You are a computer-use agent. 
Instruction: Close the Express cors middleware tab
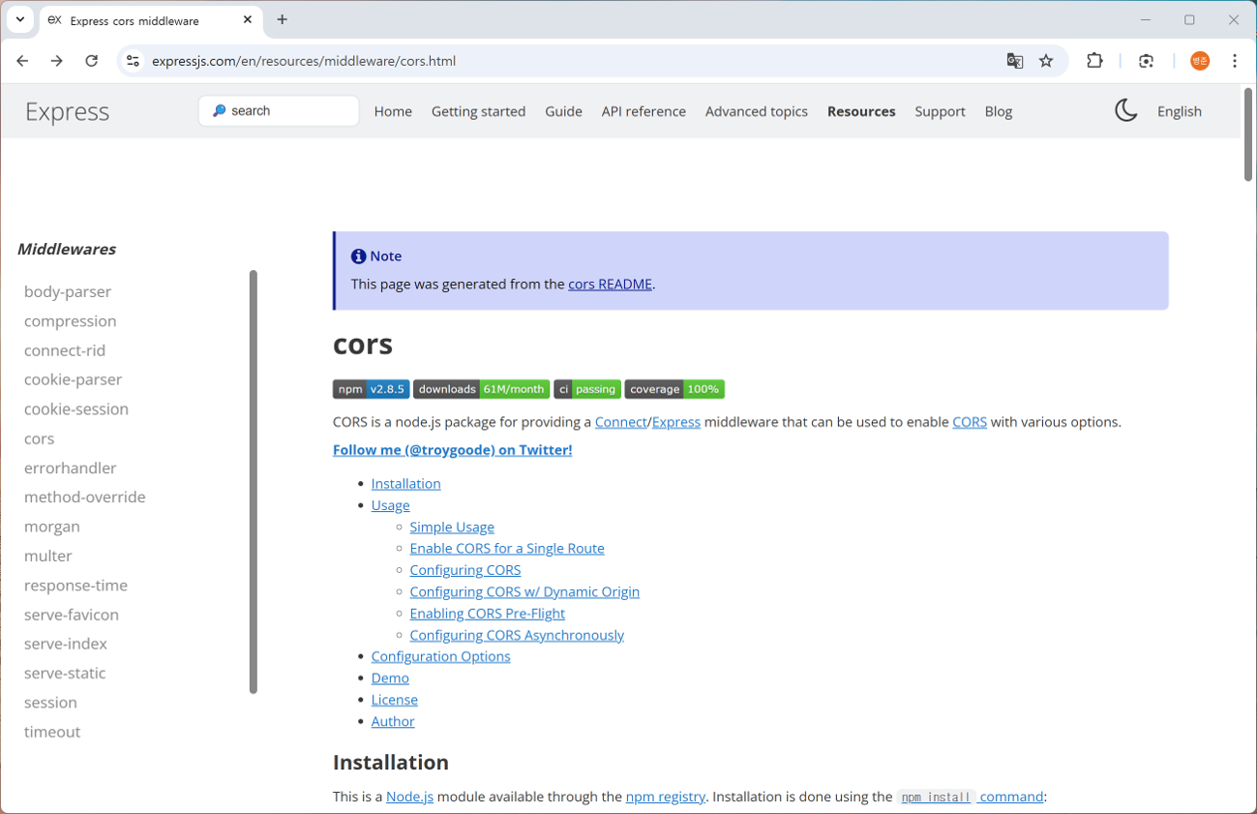click(248, 19)
